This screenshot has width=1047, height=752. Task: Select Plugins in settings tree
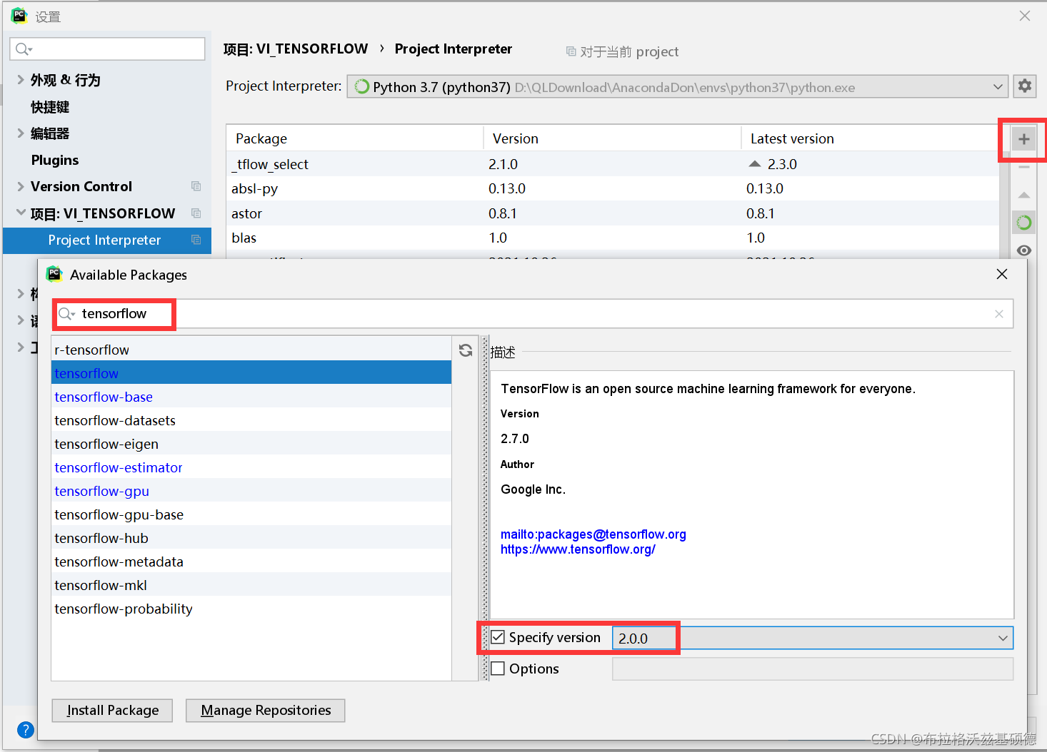55,160
